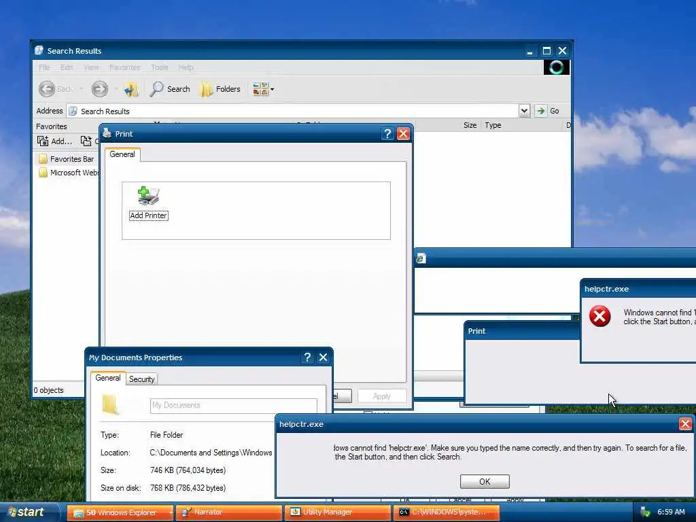Screen dimensions: 696x522
Task: Click OK in the helpctr.exe error dialog
Action: 485,482
